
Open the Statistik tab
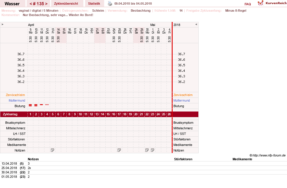coord(94,4)
